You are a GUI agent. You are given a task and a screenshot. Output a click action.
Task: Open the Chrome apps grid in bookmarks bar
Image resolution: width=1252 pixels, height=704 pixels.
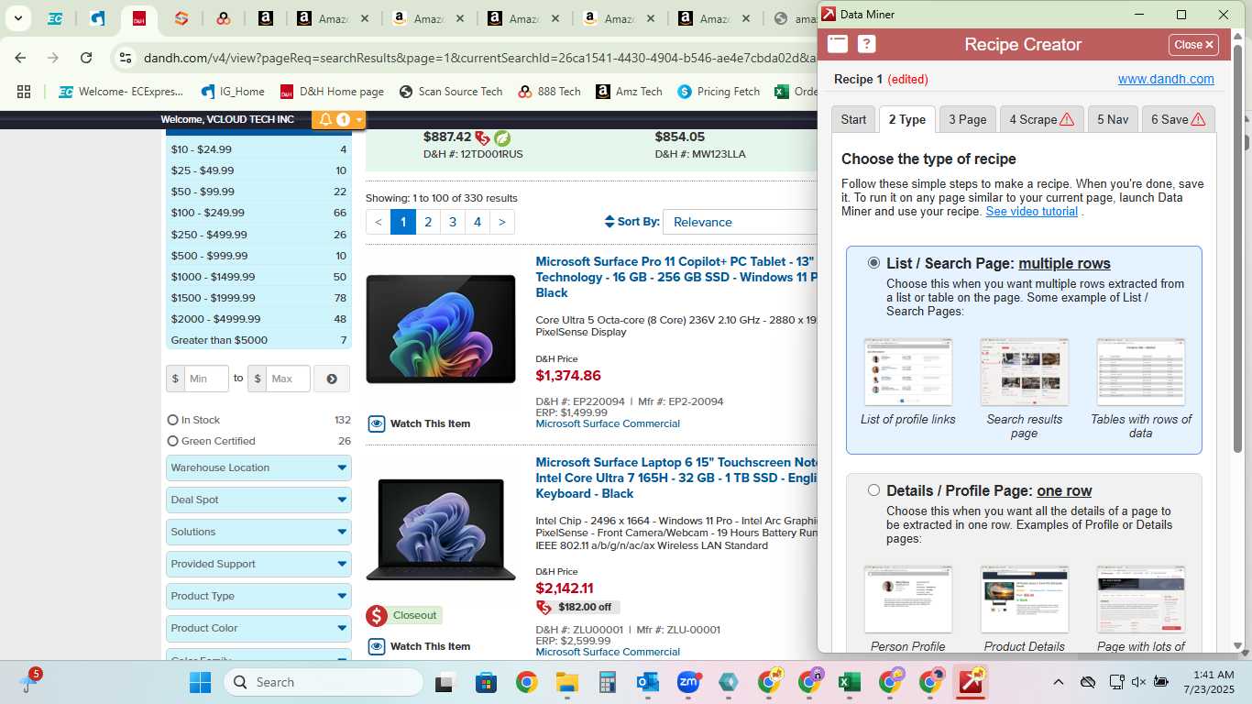point(24,92)
